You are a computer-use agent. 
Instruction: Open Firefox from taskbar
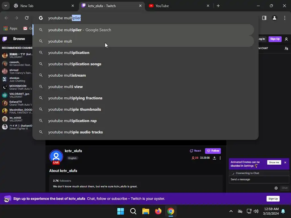coord(158,211)
